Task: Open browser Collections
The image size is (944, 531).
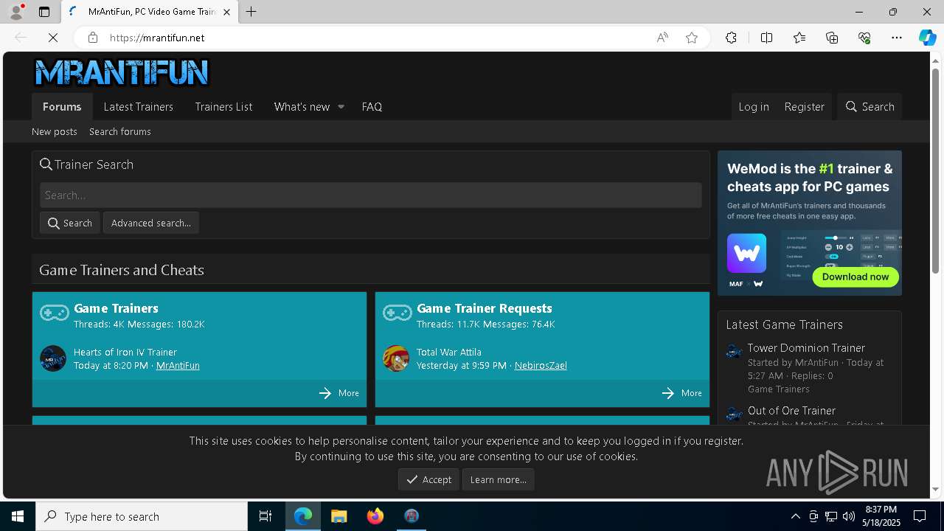Action: [832, 38]
